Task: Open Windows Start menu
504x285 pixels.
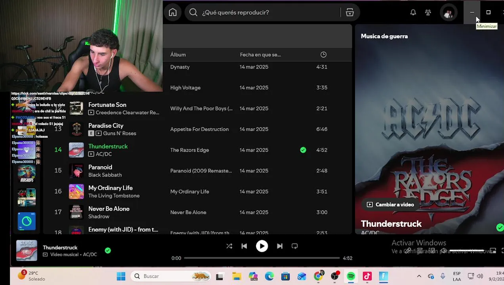Action: click(121, 276)
